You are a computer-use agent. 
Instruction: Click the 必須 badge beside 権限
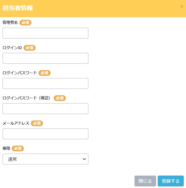point(18,148)
